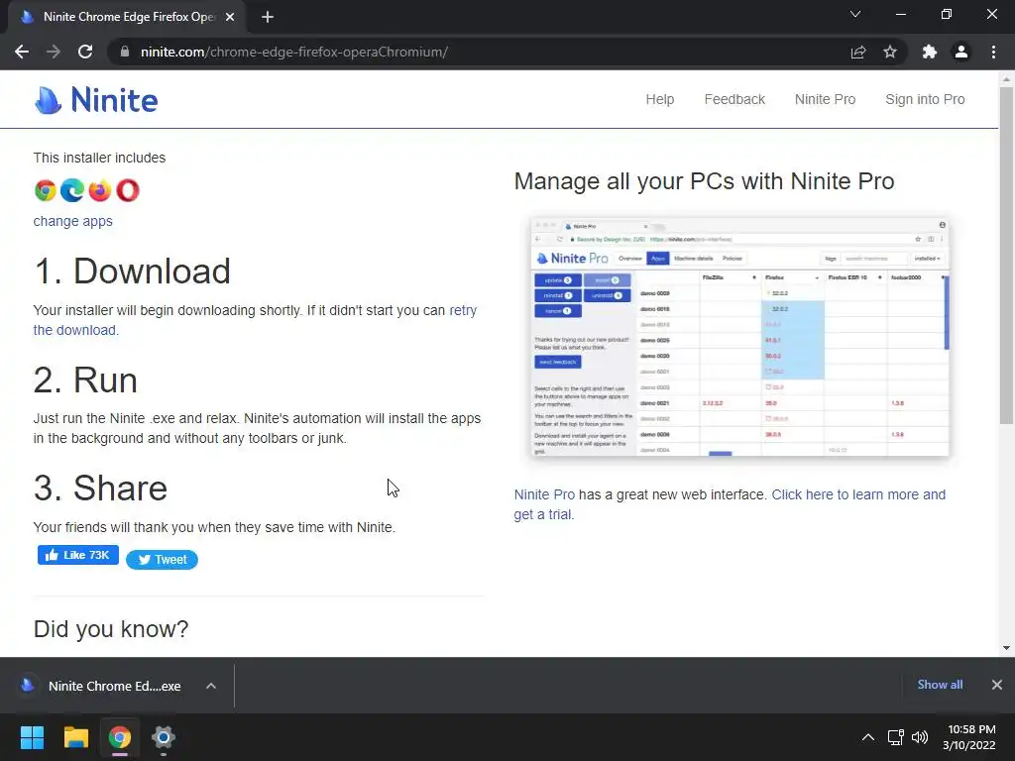The width and height of the screenshot is (1015, 761).
Task: Open the network status tray icon
Action: [895, 737]
